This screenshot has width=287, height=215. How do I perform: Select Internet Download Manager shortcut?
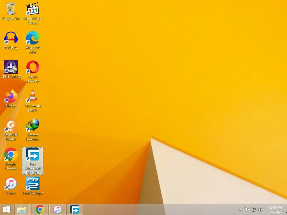click(33, 130)
